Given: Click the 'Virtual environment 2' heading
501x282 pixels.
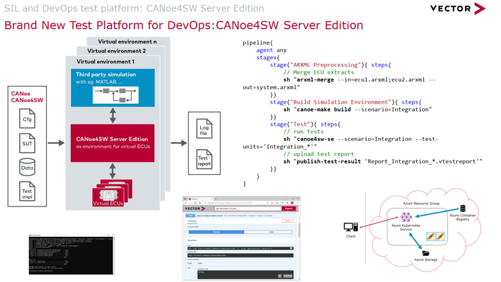Looking at the screenshot, I should tap(117, 51).
